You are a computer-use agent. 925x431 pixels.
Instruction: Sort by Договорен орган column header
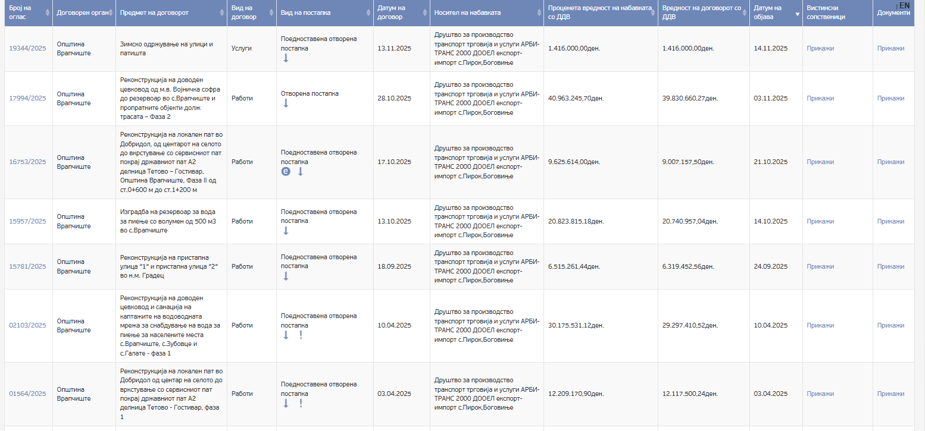tap(83, 12)
